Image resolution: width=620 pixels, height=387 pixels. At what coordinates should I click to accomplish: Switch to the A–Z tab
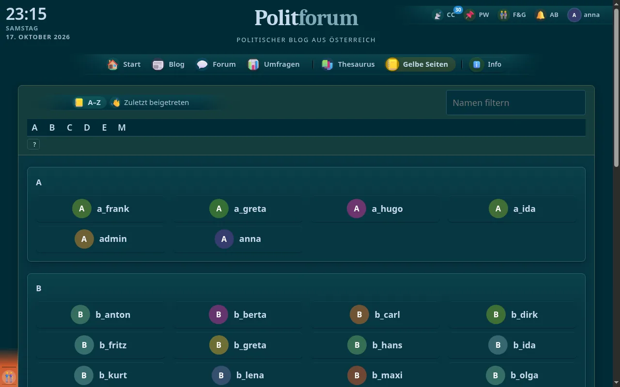point(89,103)
